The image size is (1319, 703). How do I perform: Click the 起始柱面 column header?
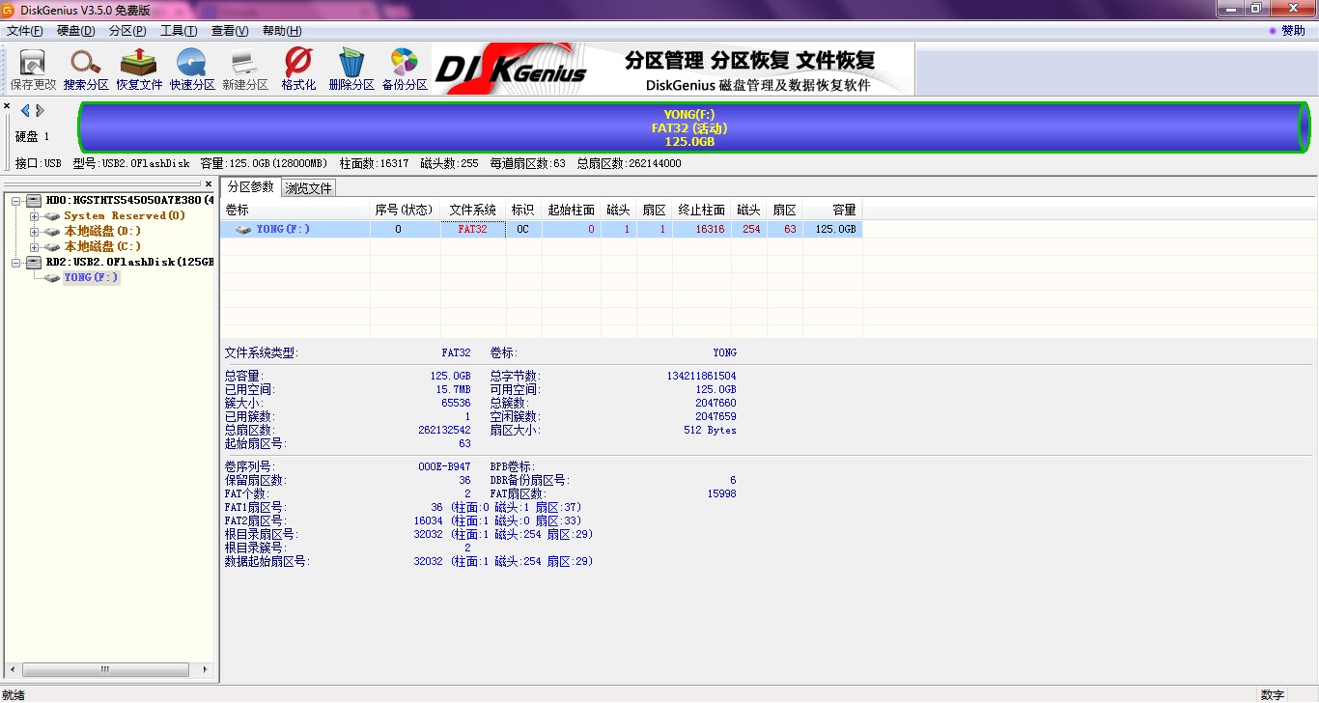point(572,210)
